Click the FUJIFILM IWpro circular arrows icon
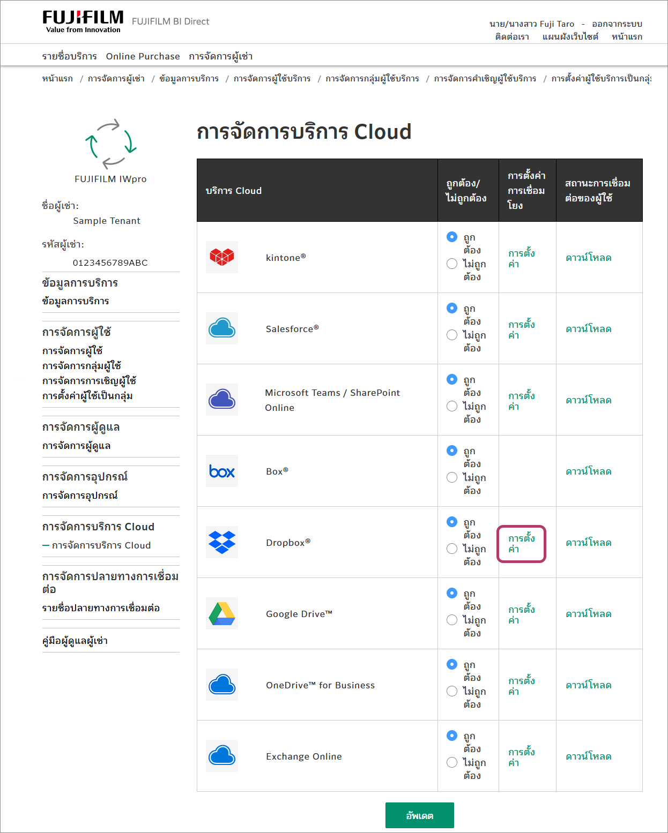Screen dimensions: 668x833 [111, 144]
